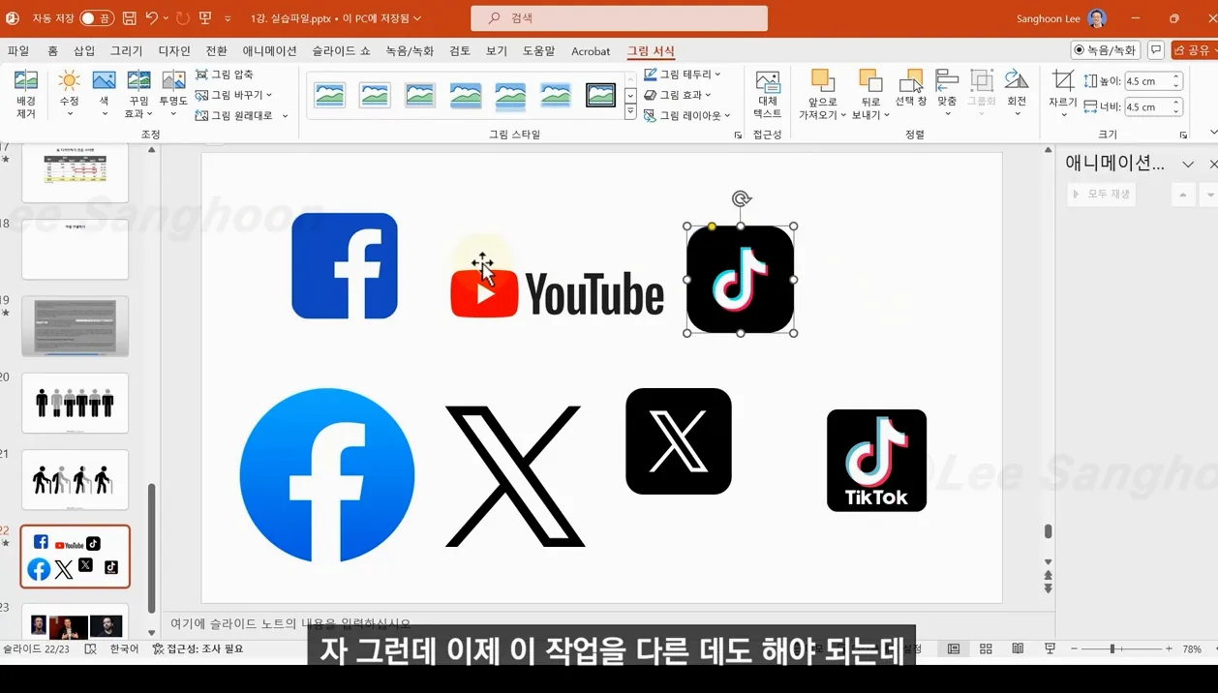Open the comments pane icon
The image size is (1218, 693).
coord(1156,50)
